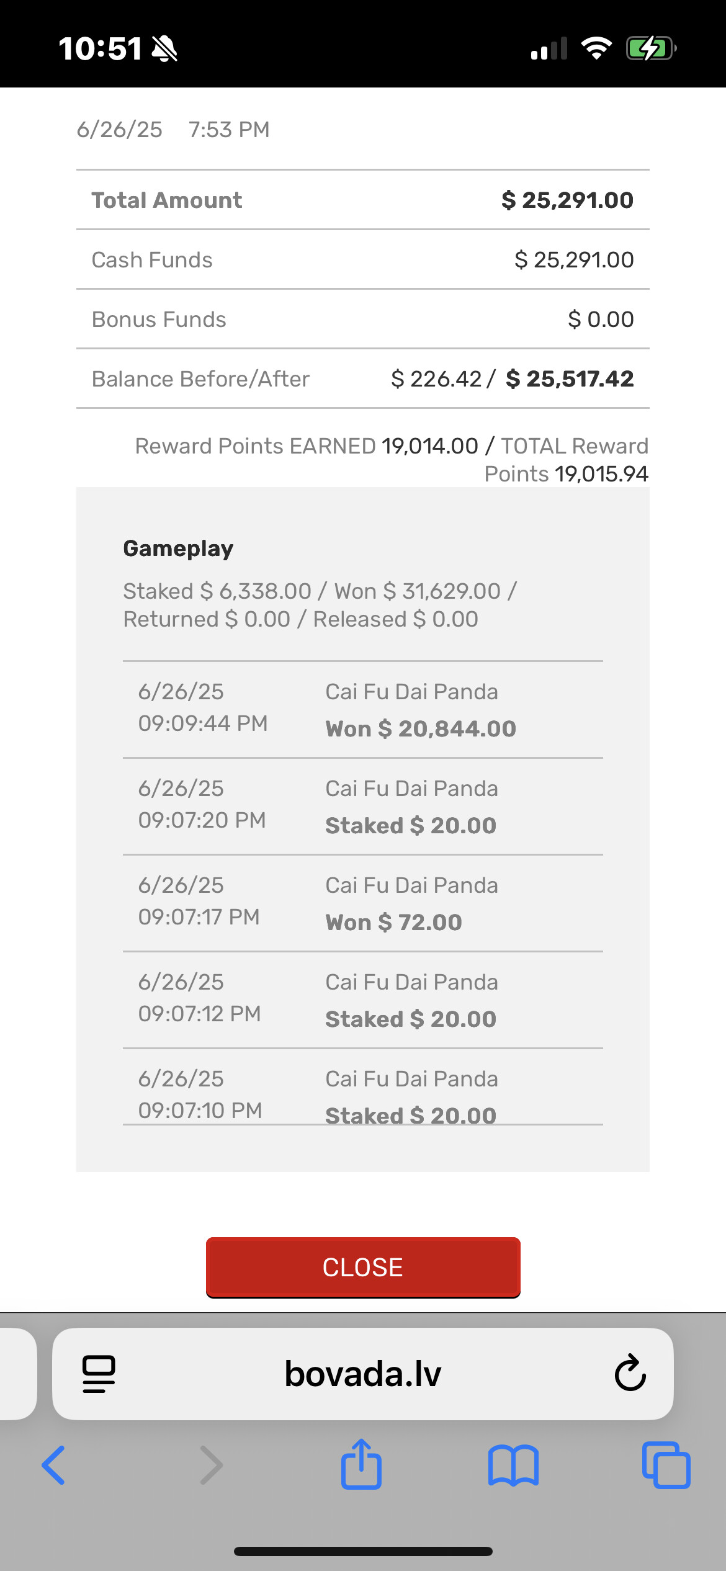Show all open Safari tabs
Screen dimensions: 726x1571
pyautogui.click(x=666, y=1466)
